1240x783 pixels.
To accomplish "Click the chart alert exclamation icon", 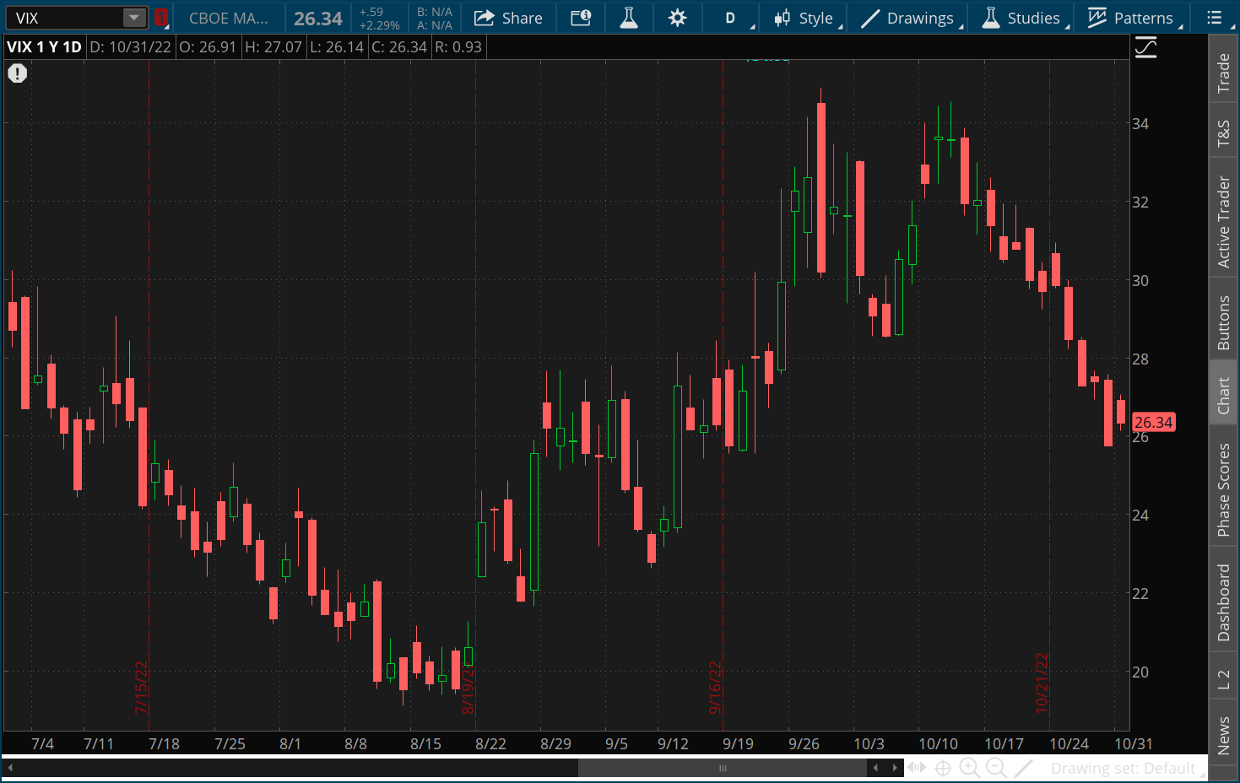I will click(18, 73).
